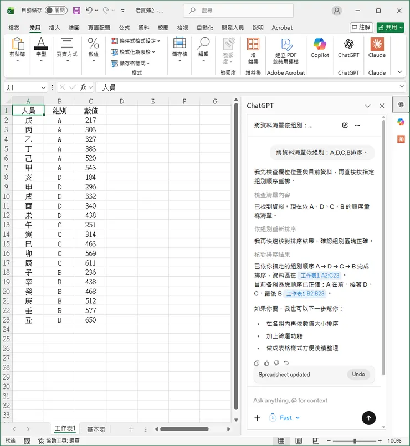Switch to the Insert (插入) tab

pyautogui.click(x=54, y=28)
